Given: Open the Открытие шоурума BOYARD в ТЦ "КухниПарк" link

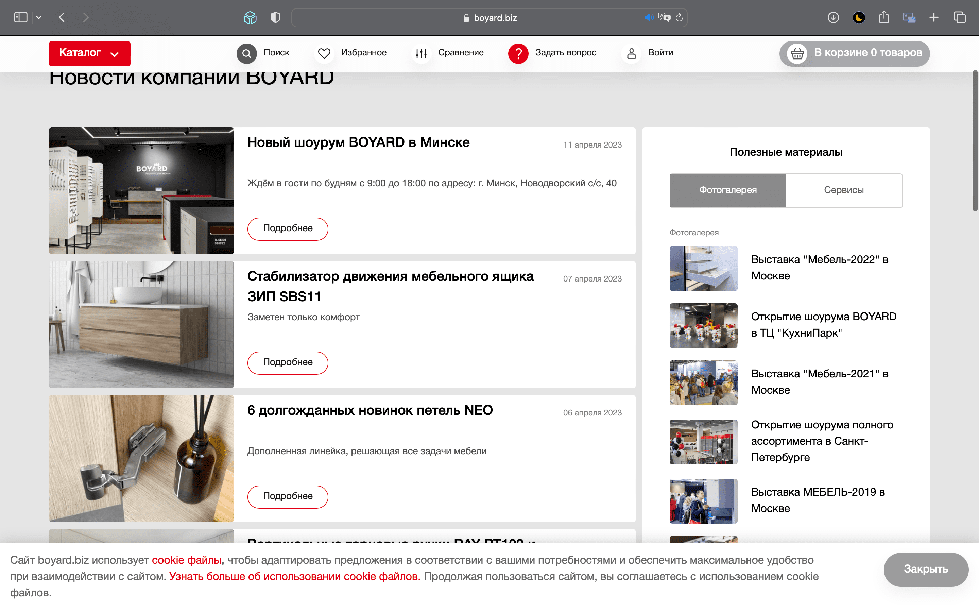Looking at the screenshot, I should tap(824, 325).
